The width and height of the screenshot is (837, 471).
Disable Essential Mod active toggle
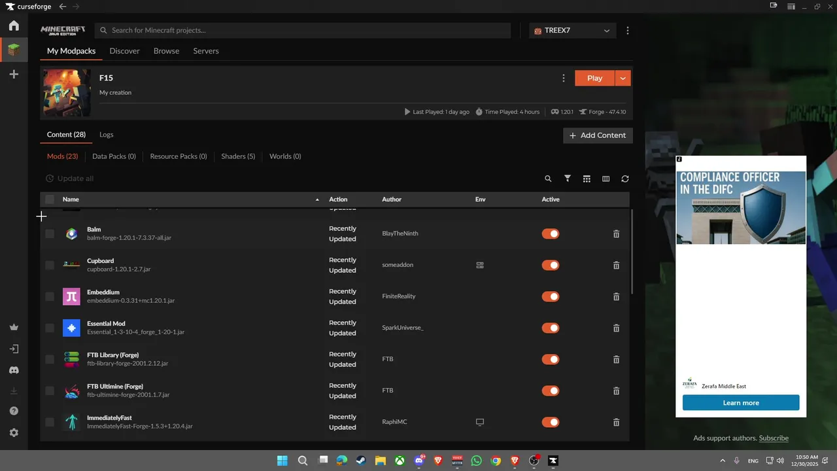click(551, 328)
